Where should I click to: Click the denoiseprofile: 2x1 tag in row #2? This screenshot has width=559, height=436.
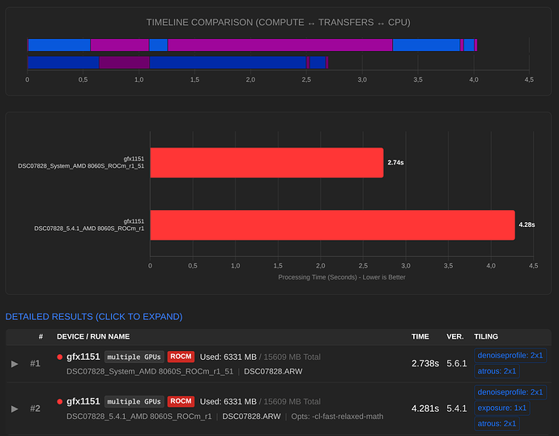tap(510, 392)
